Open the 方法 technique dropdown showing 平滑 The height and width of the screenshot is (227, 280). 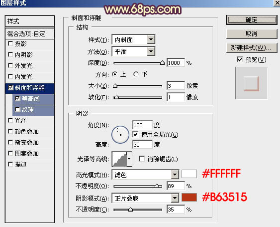coord(133,51)
